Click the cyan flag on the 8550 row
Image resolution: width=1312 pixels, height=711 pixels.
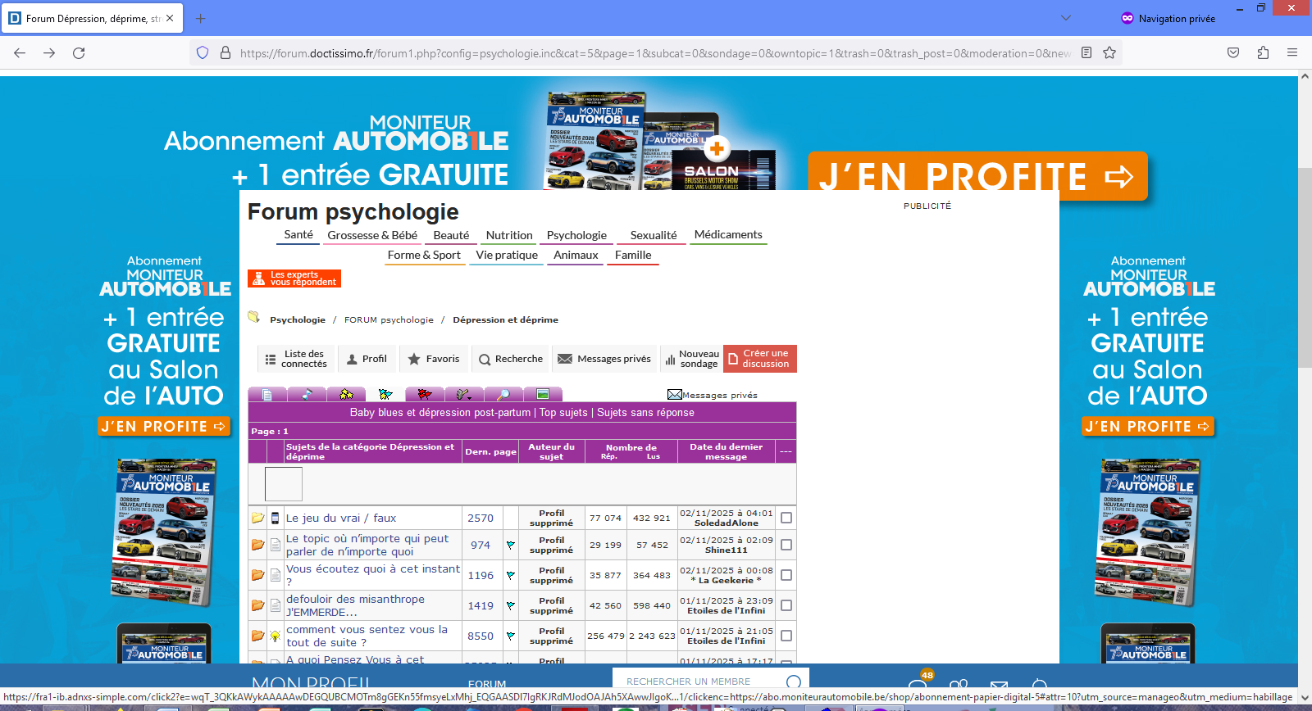point(510,636)
